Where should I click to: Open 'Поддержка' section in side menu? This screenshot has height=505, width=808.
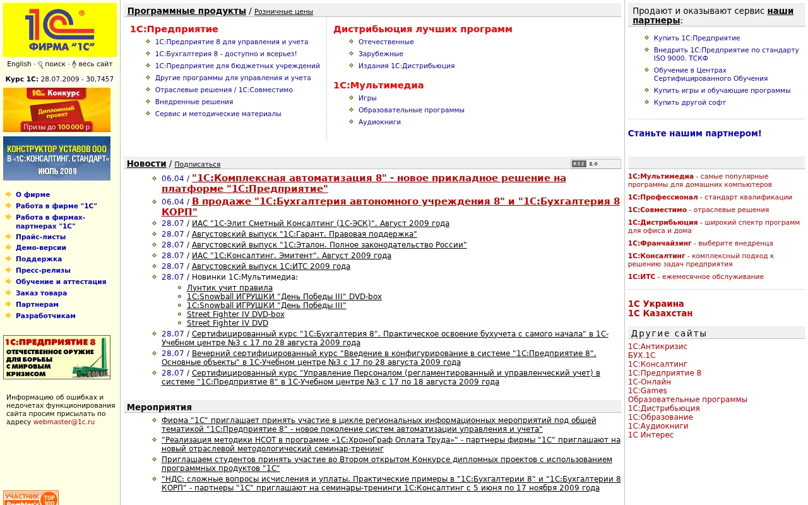point(39,259)
